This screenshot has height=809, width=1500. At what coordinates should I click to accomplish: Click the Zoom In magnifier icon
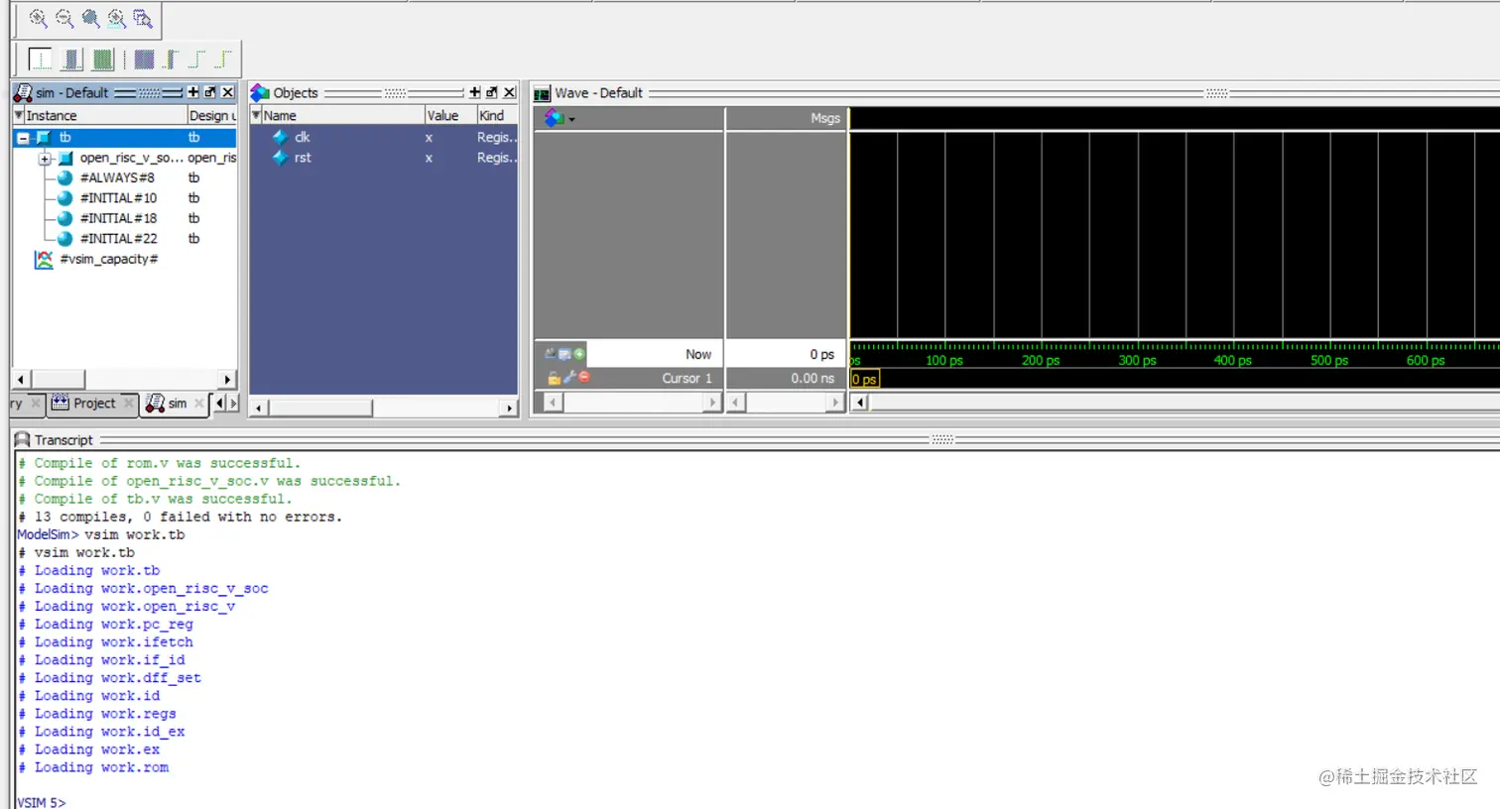pyautogui.click(x=38, y=18)
